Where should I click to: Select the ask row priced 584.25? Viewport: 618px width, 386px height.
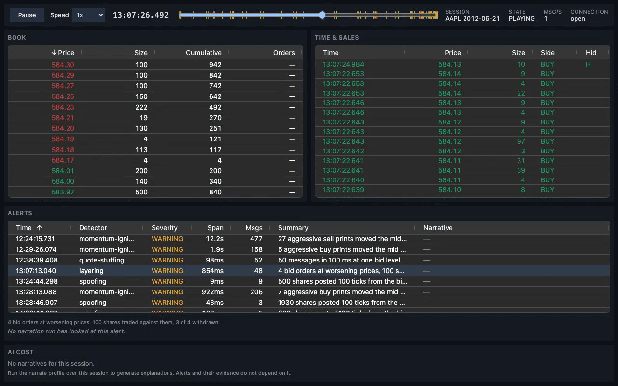[155, 96]
